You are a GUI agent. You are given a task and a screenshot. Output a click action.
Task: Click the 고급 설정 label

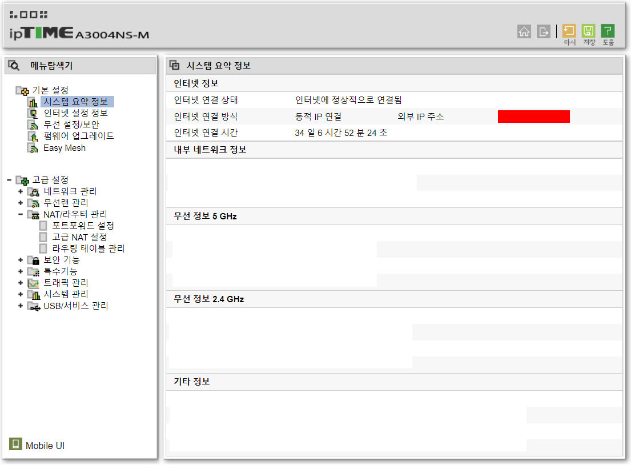50,180
